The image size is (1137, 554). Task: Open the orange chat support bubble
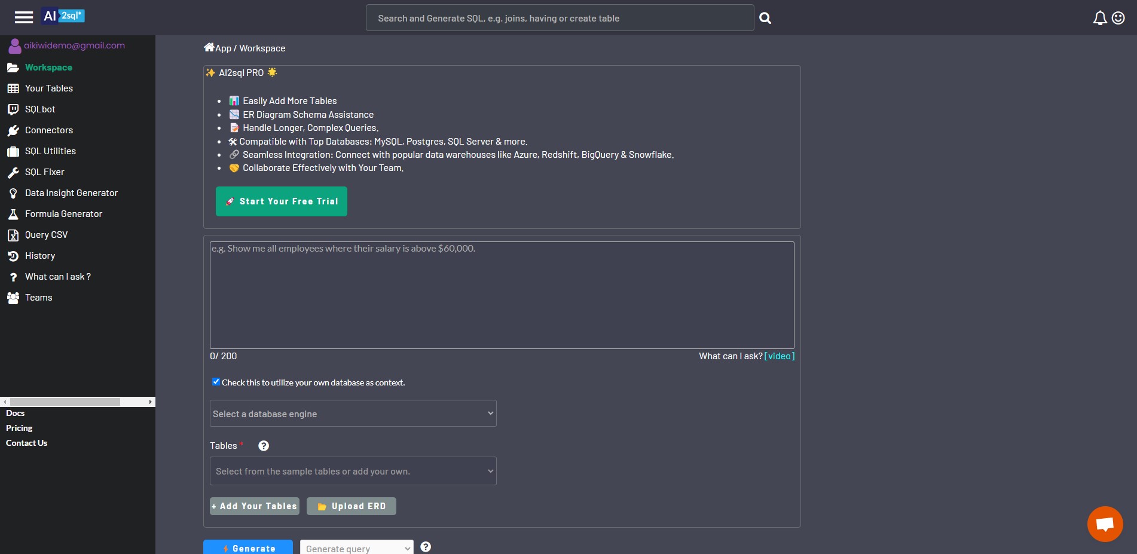click(1105, 524)
